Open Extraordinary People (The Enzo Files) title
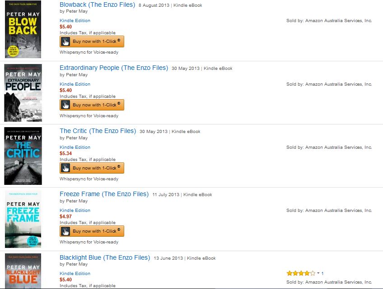 (x=114, y=68)
